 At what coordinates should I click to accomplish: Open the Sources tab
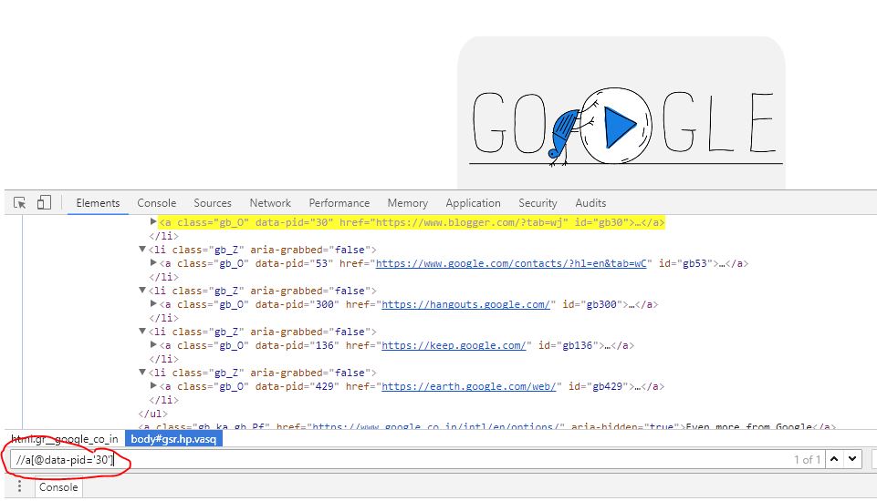(x=213, y=203)
